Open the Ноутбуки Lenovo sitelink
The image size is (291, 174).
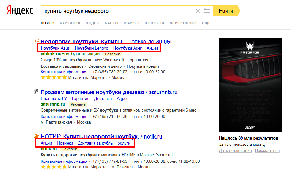pyautogui.click(x=91, y=48)
